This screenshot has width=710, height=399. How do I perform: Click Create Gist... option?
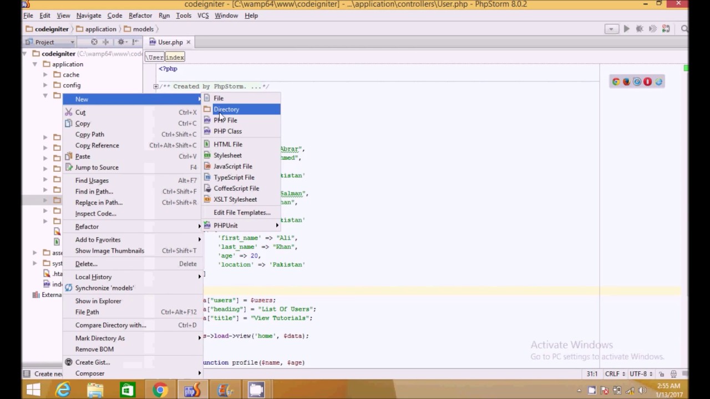(x=131, y=362)
